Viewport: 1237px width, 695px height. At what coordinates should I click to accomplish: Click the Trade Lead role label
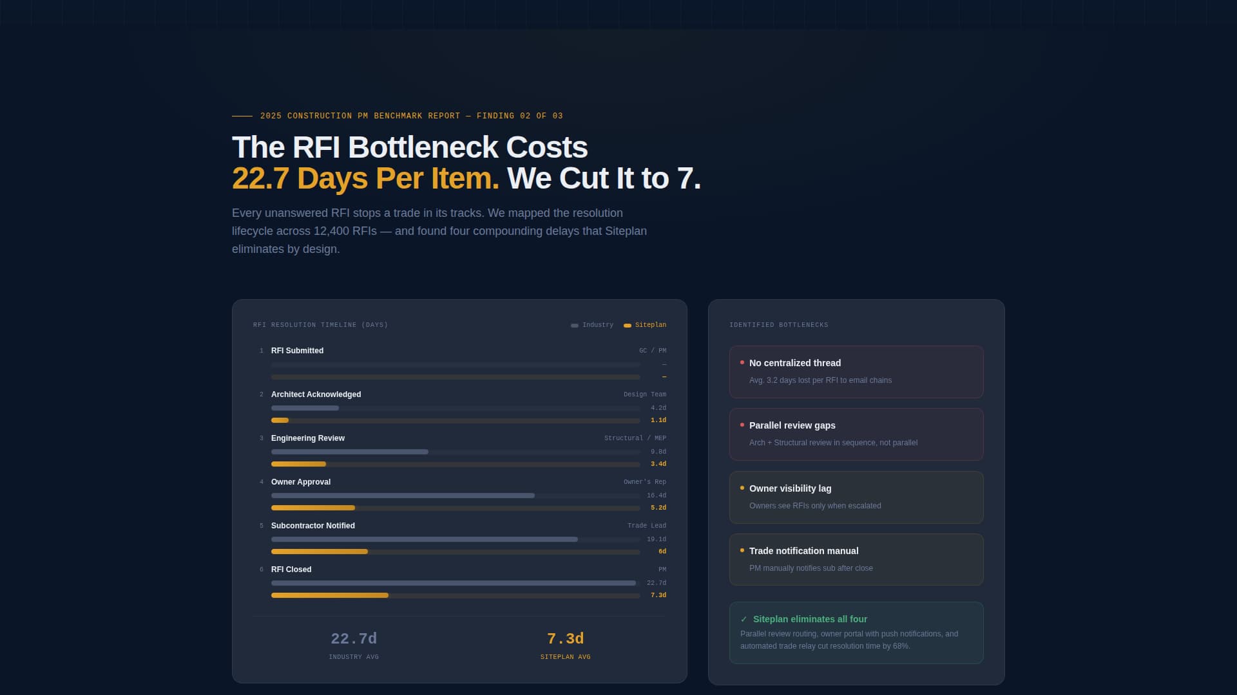click(x=647, y=526)
